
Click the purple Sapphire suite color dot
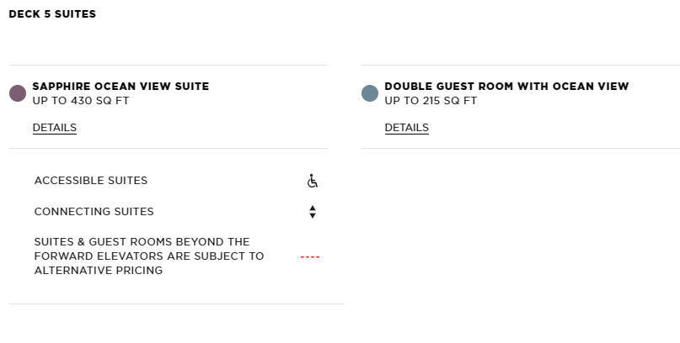(18, 93)
